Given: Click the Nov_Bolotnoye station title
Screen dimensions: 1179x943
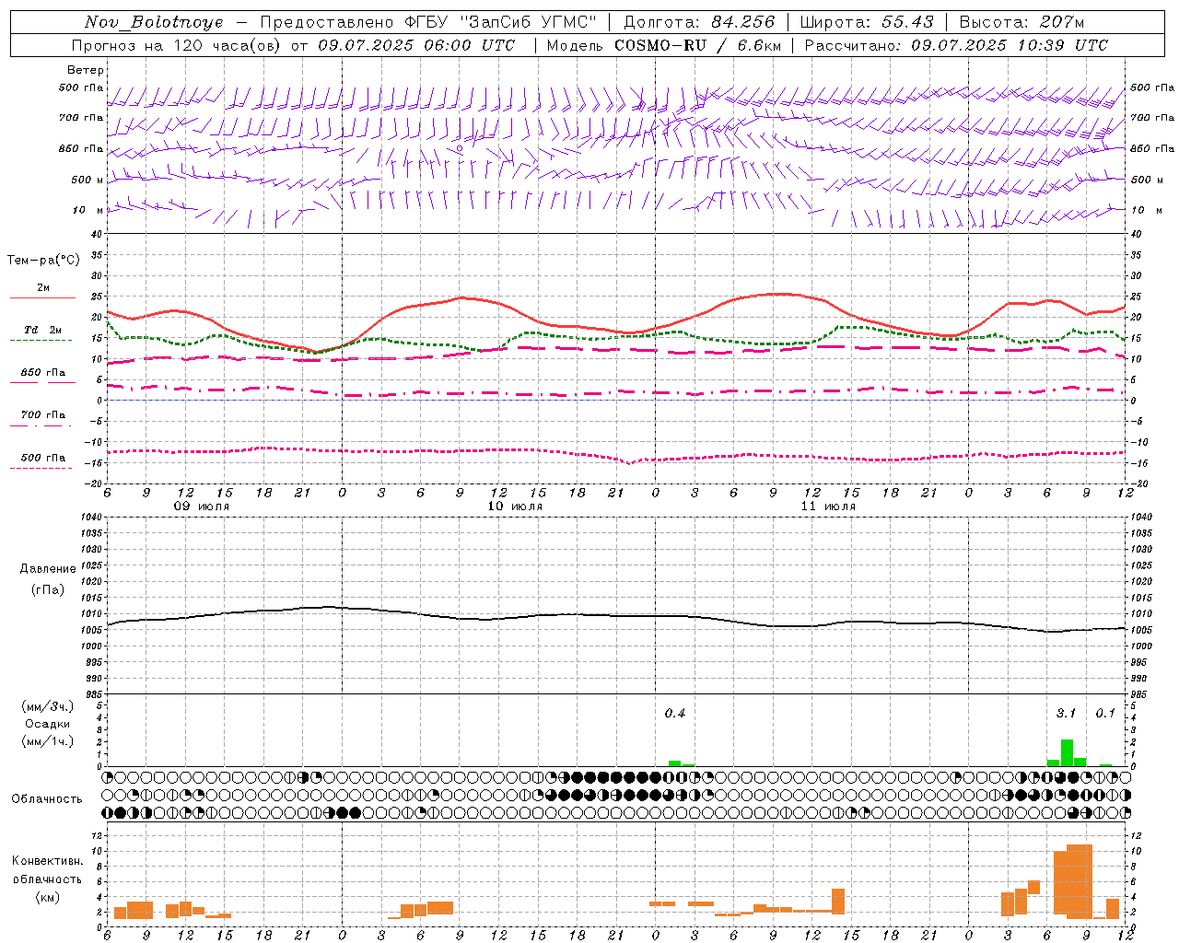Looking at the screenshot, I should (154, 22).
